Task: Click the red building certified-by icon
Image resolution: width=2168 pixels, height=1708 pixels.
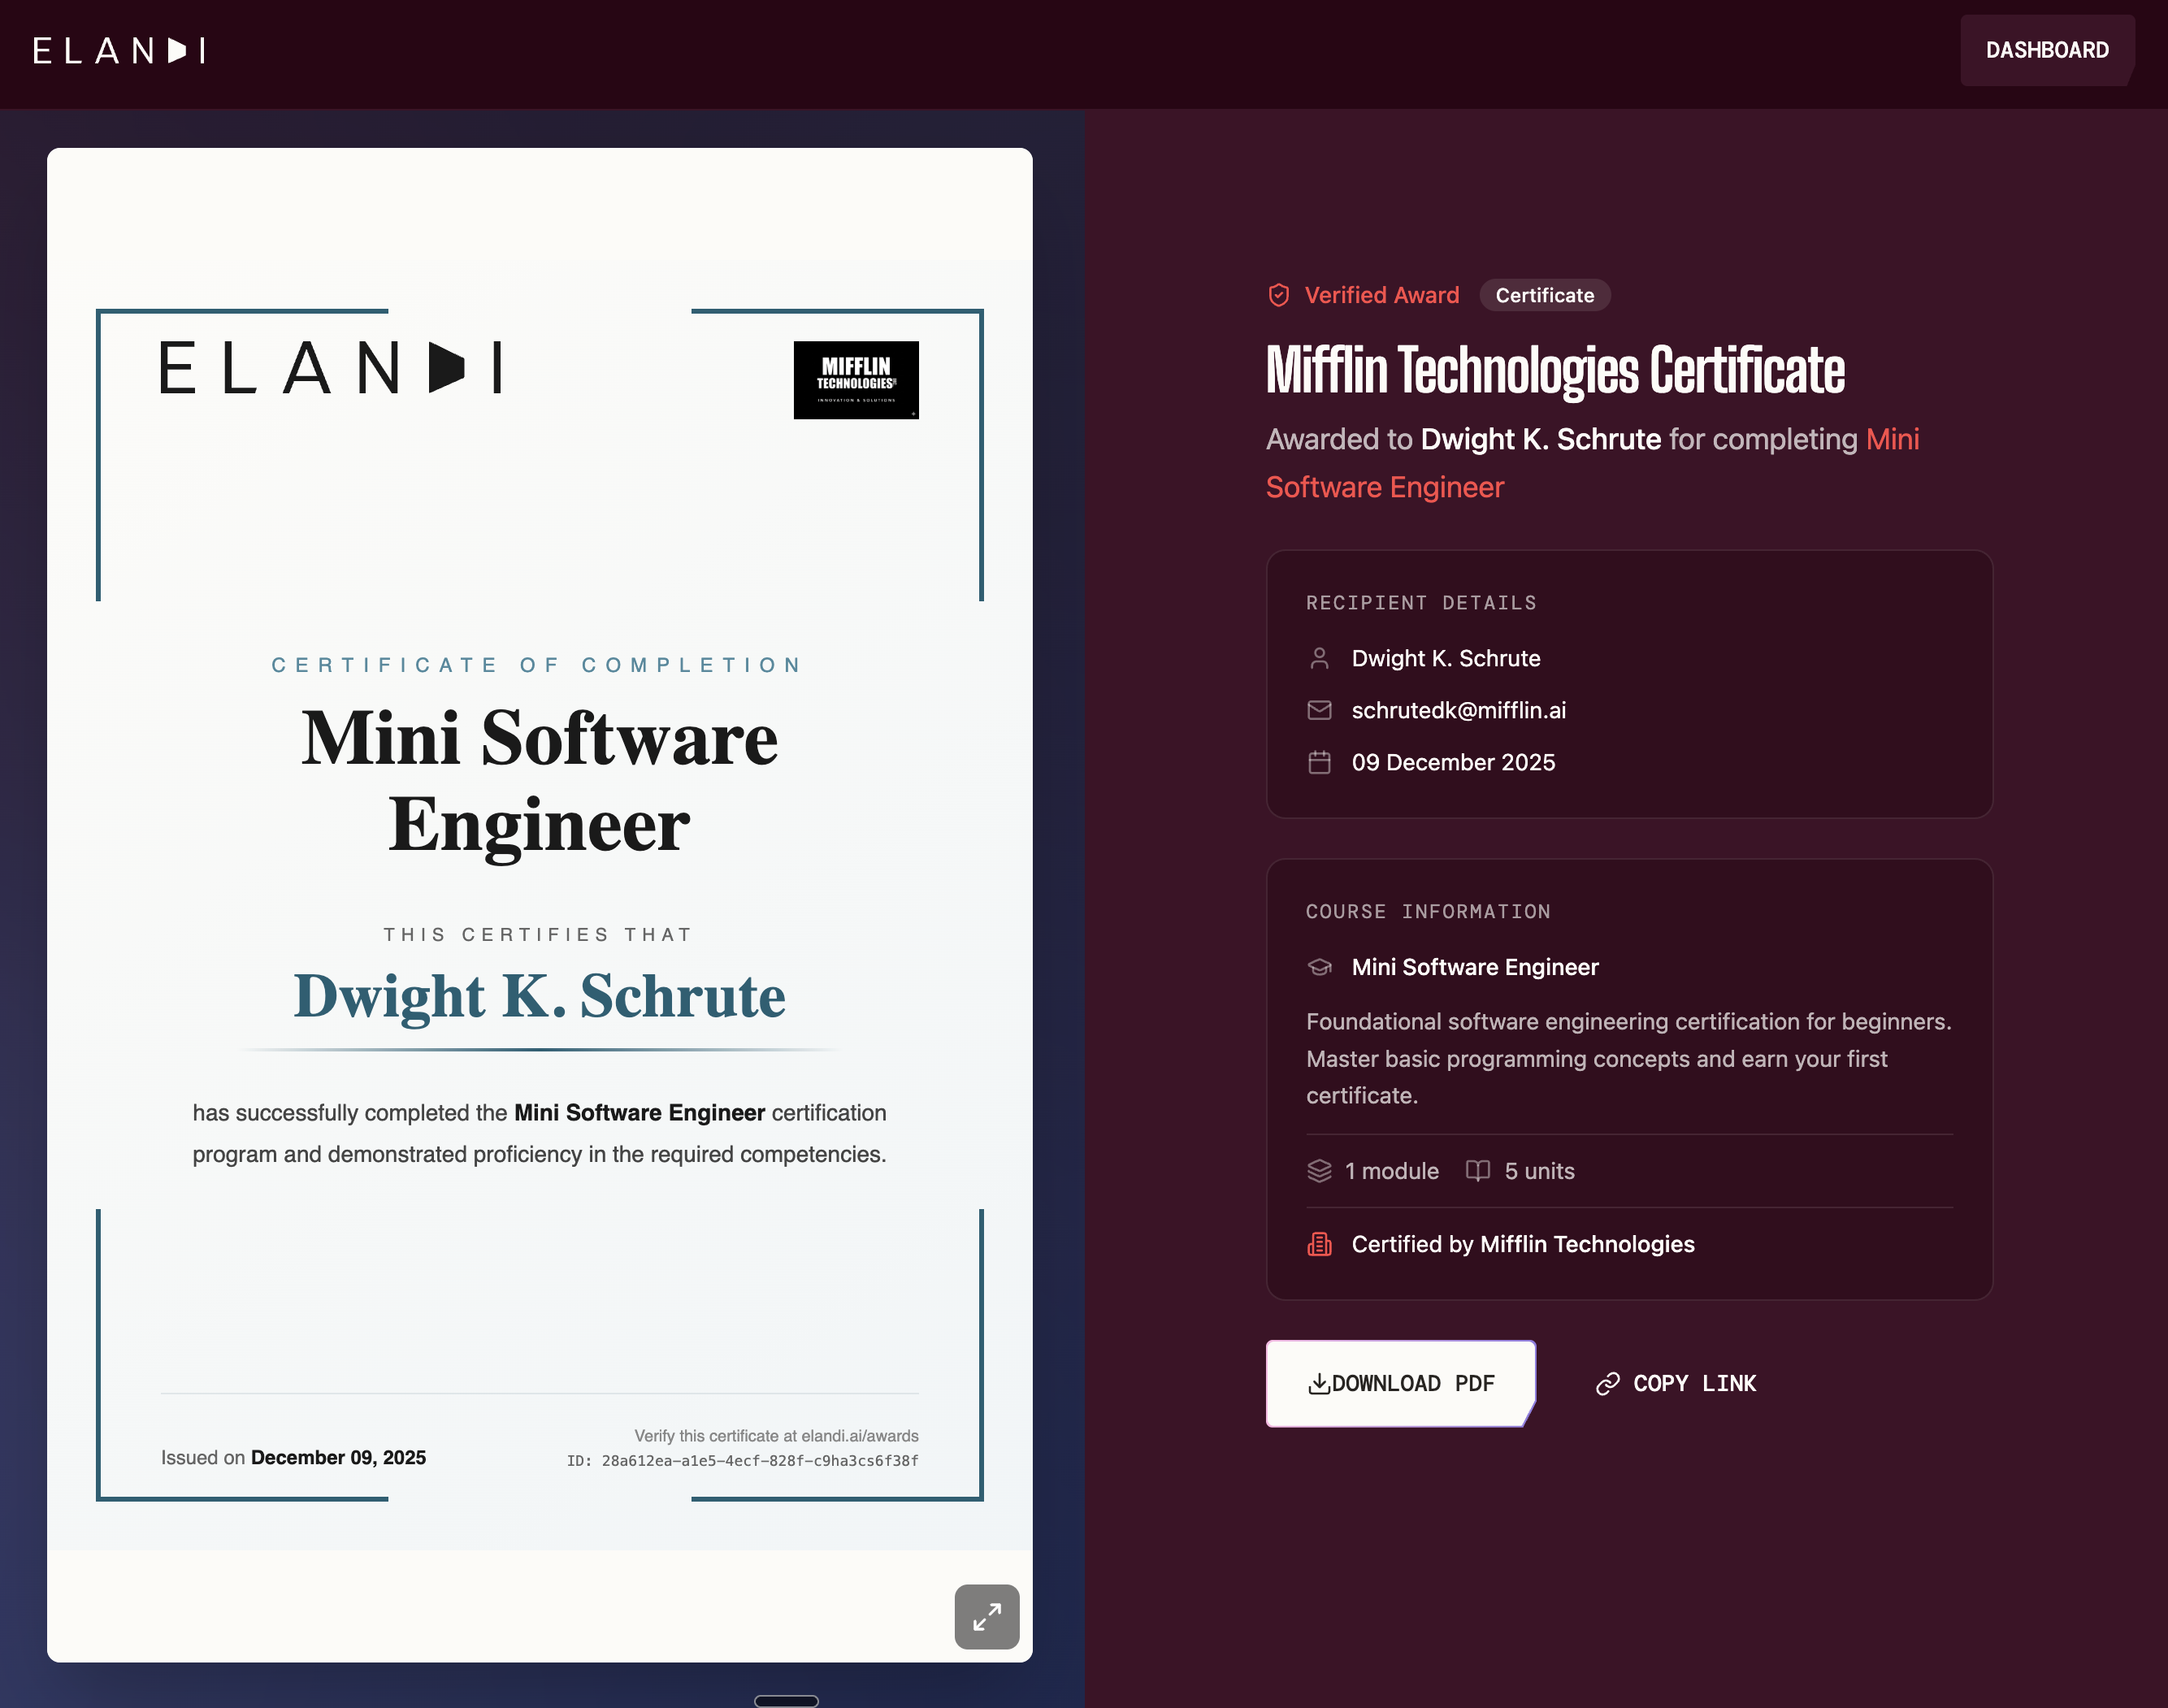Action: 1319,1244
